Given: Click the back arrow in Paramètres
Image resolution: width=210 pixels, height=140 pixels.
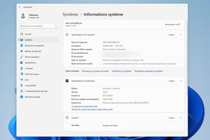Looking at the screenshot, I should (x=20, y=7).
